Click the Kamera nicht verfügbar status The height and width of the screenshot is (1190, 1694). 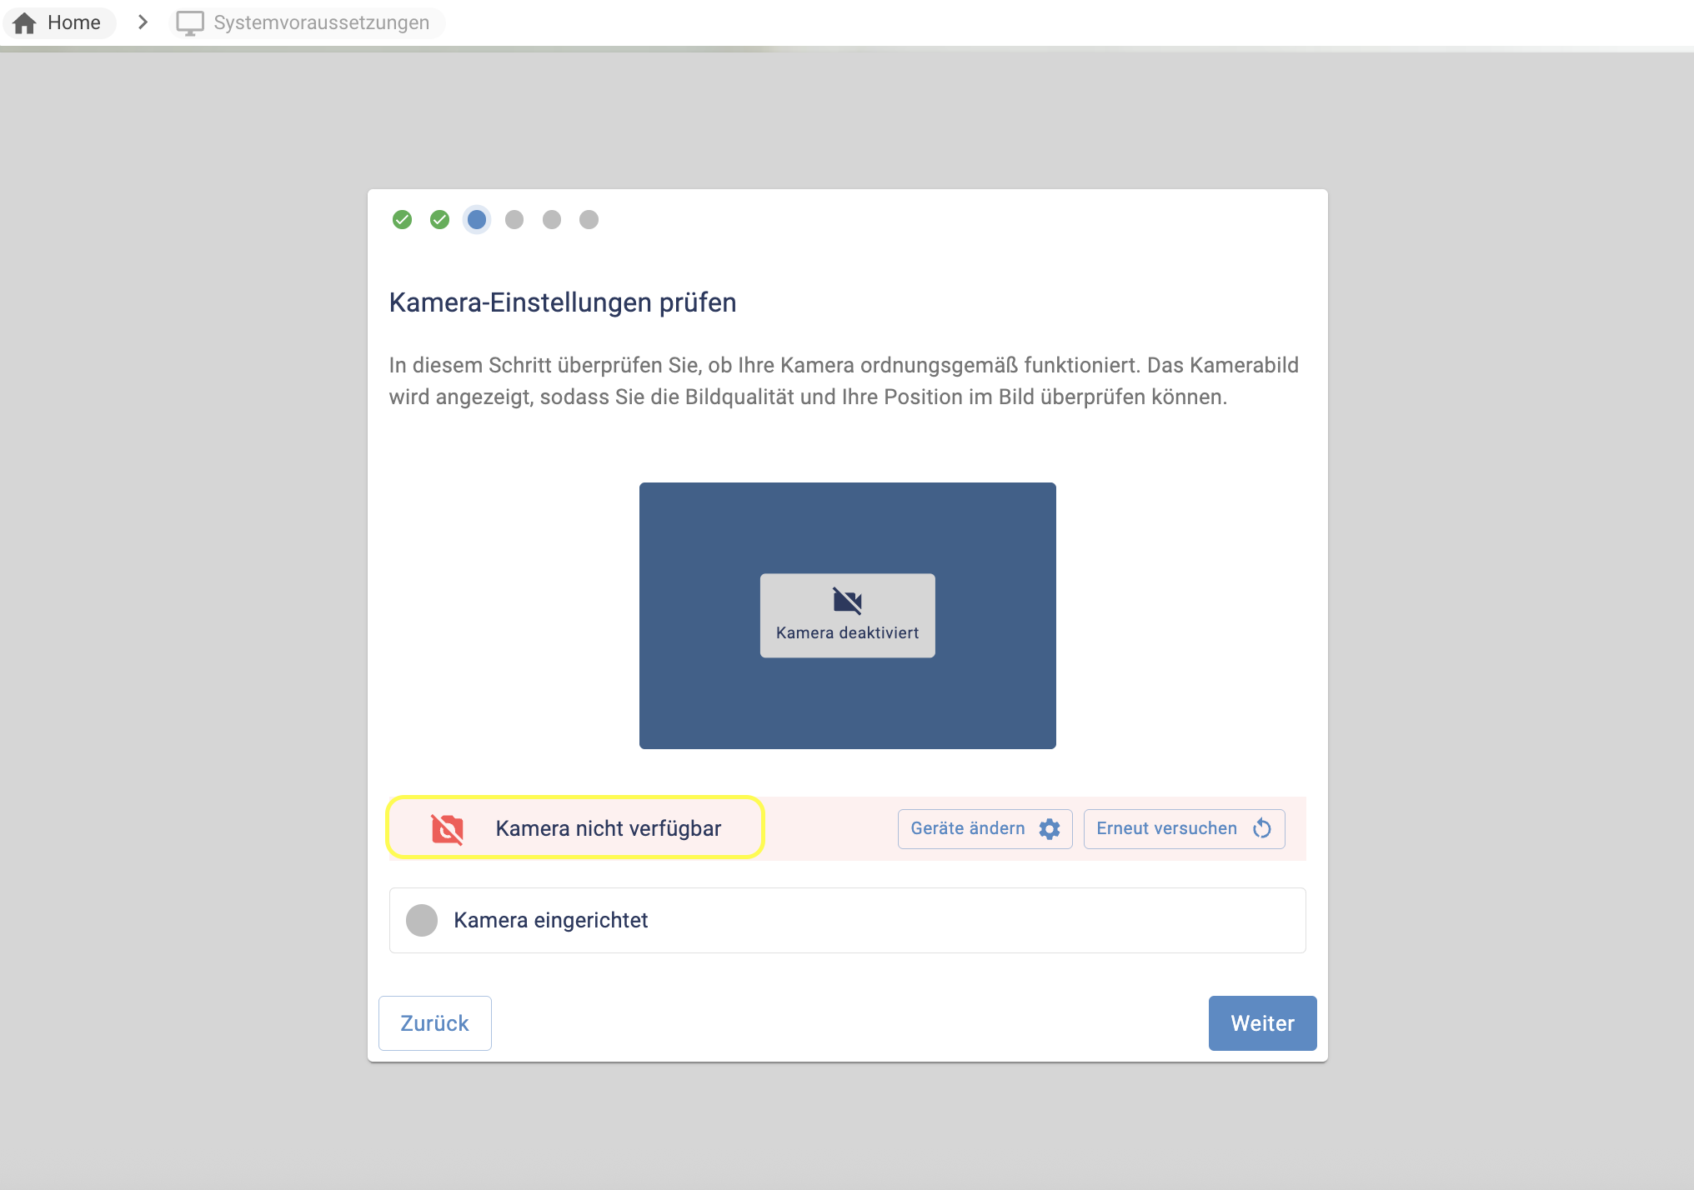coord(608,828)
